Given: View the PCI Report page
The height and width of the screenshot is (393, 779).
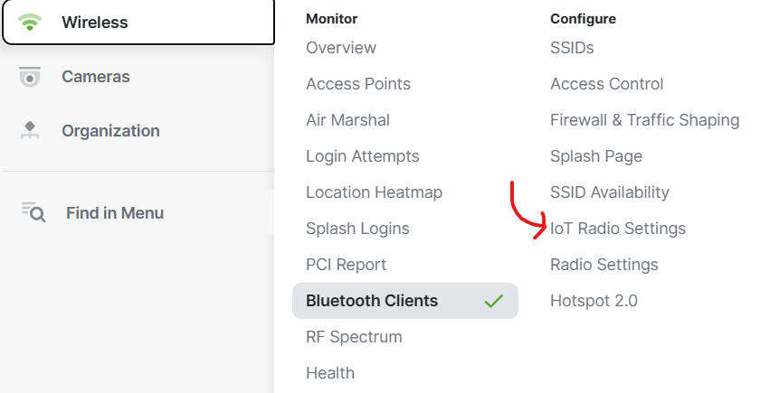Looking at the screenshot, I should (x=346, y=265).
